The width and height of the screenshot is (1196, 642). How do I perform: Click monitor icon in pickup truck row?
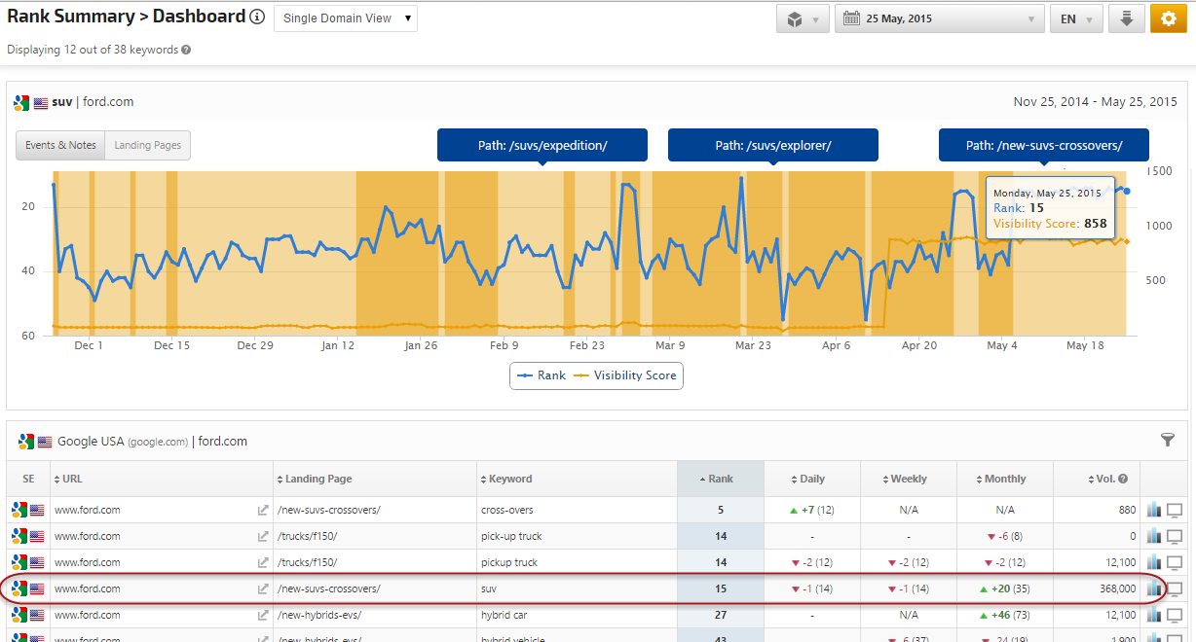click(1175, 562)
